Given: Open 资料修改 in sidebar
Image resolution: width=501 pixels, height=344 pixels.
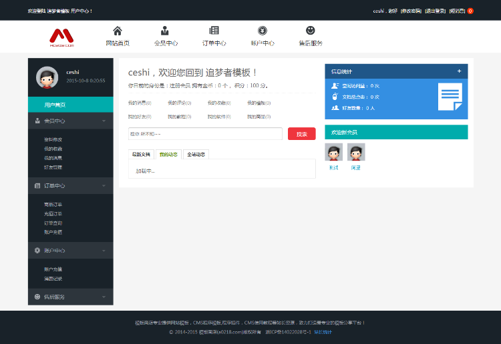Looking at the screenshot, I should [x=53, y=139].
